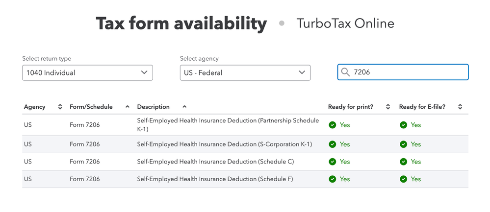Select the Schedule F description text
The height and width of the screenshot is (212, 490).
point(215,179)
